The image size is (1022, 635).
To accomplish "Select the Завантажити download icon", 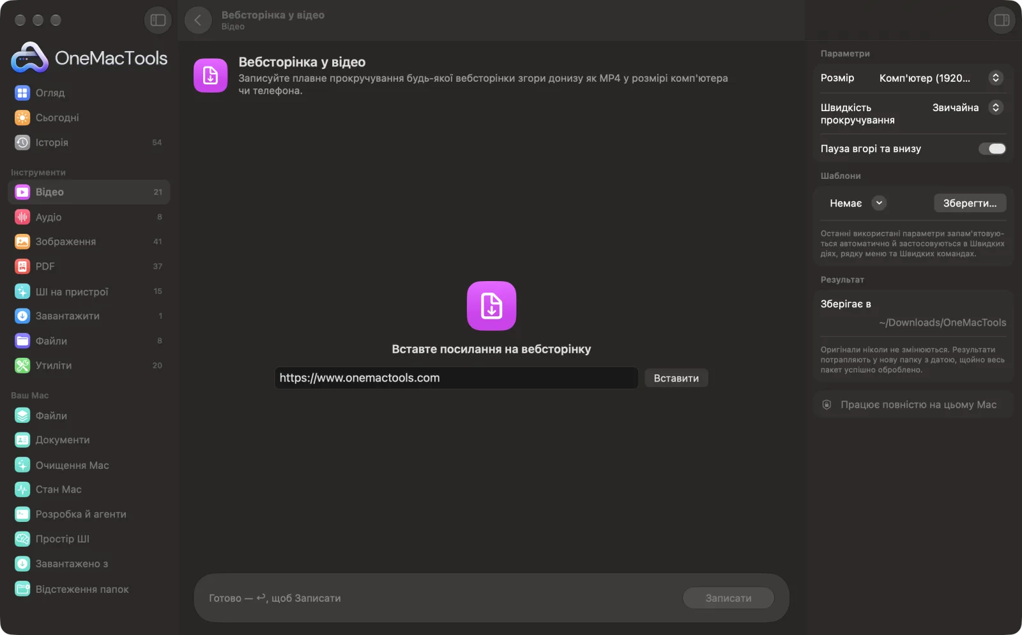I will pos(22,316).
